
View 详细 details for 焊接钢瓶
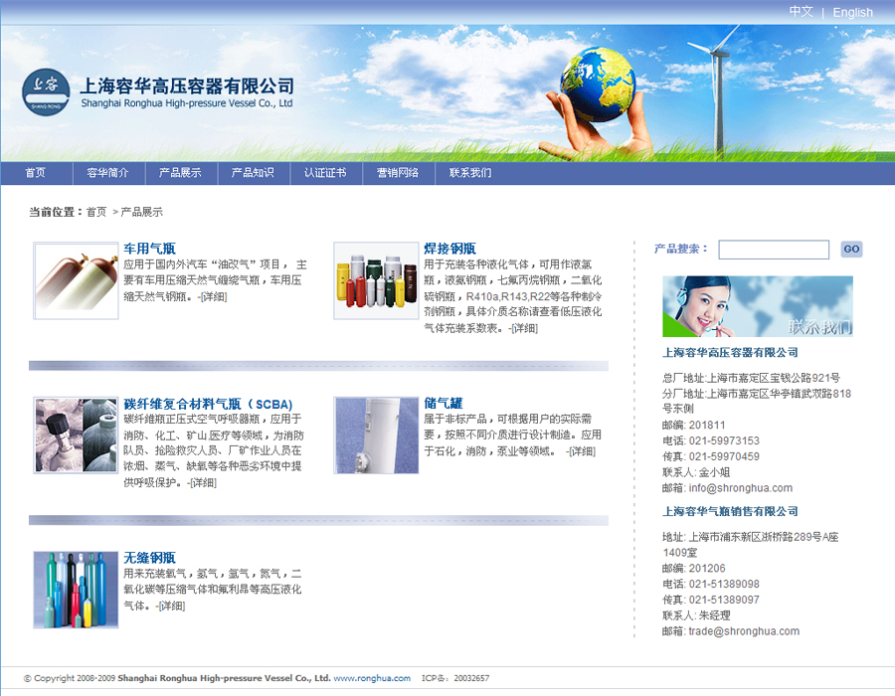523,328
